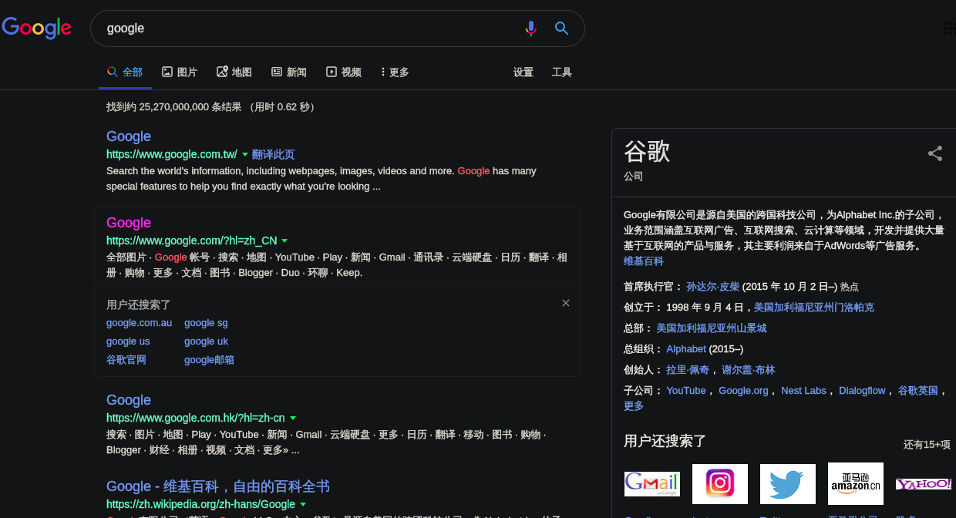Open the 工具 search tools
Screen dimensions: 956x518
tap(562, 72)
